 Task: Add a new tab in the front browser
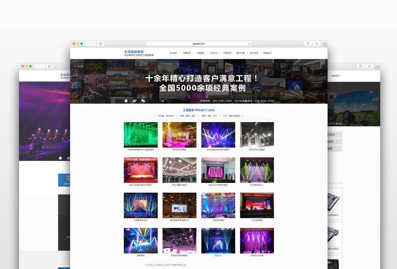click(325, 45)
